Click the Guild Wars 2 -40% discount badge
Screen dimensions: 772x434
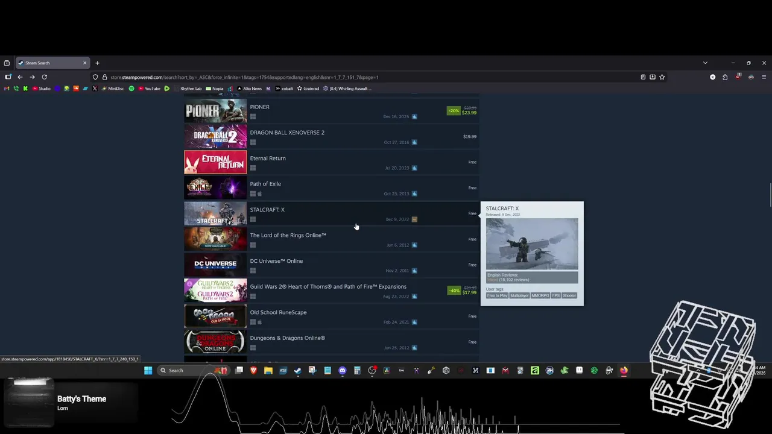pos(454,291)
